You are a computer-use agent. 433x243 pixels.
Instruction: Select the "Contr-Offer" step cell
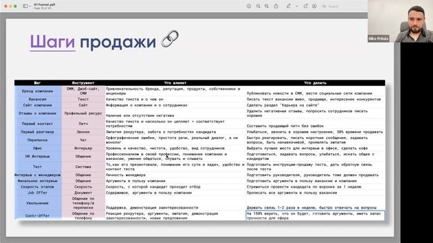[x=38, y=216]
